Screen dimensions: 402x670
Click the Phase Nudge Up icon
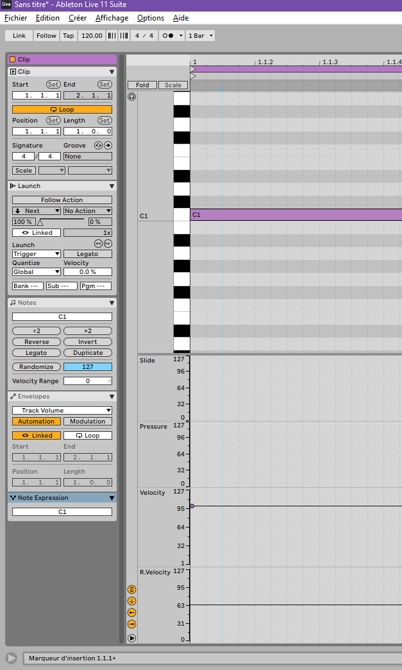(124, 35)
